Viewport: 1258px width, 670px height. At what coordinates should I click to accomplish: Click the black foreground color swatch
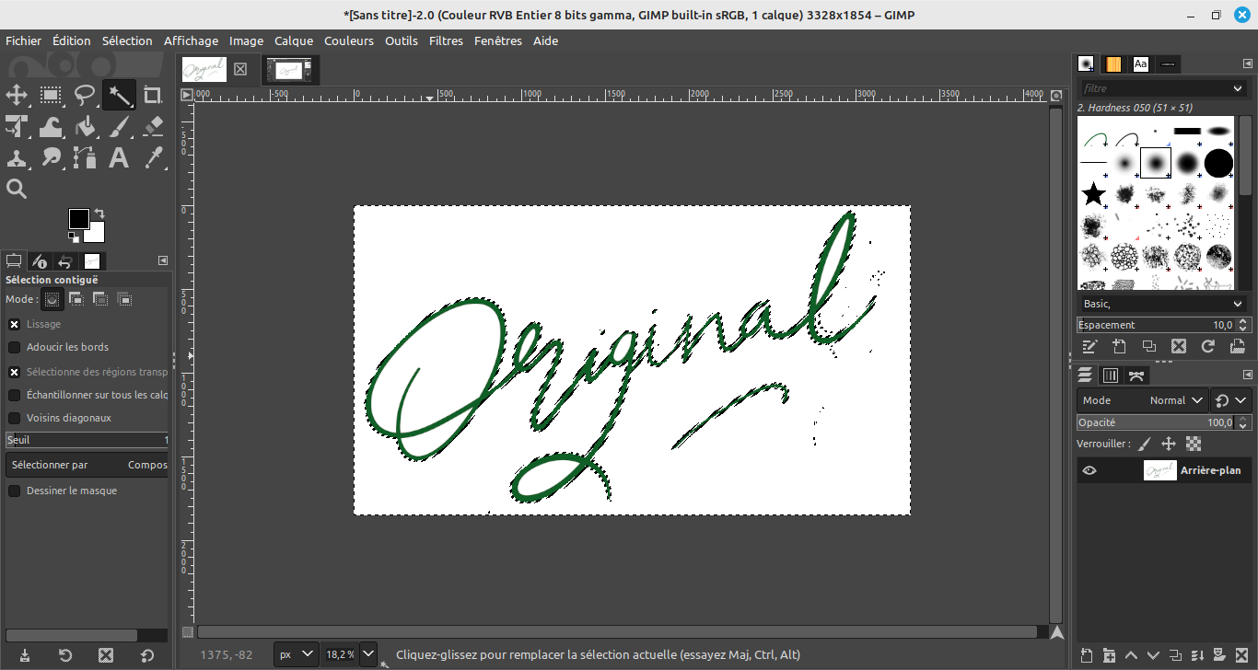[78, 218]
